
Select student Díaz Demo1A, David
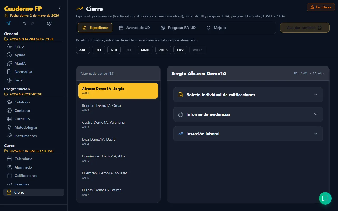(x=118, y=141)
